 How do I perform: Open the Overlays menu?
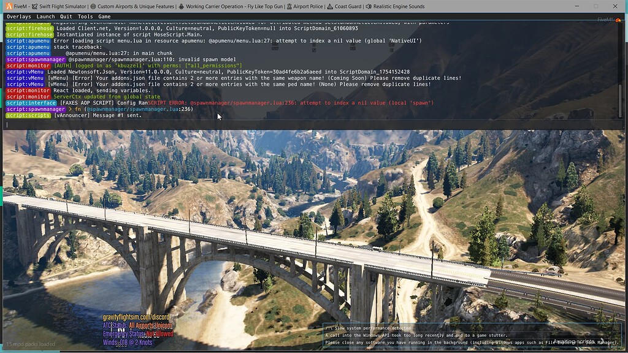(17, 17)
